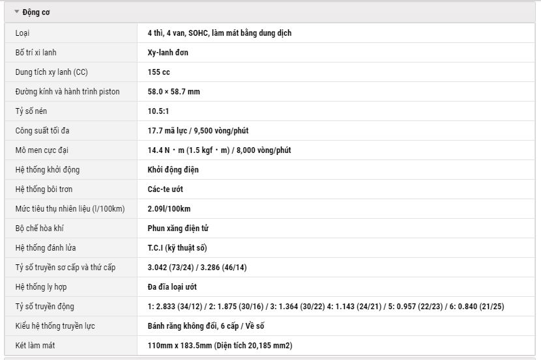
Task: Select the Hệ thống bôi trơn label
Action: coord(44,189)
